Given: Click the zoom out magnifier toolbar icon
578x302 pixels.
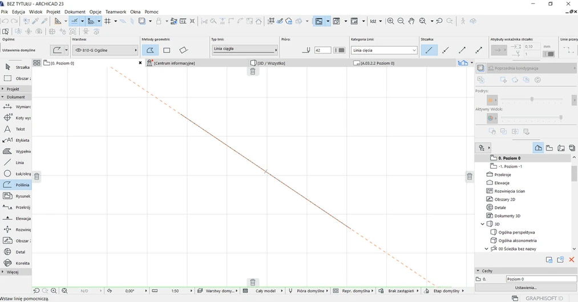Looking at the screenshot, I should [401, 21].
